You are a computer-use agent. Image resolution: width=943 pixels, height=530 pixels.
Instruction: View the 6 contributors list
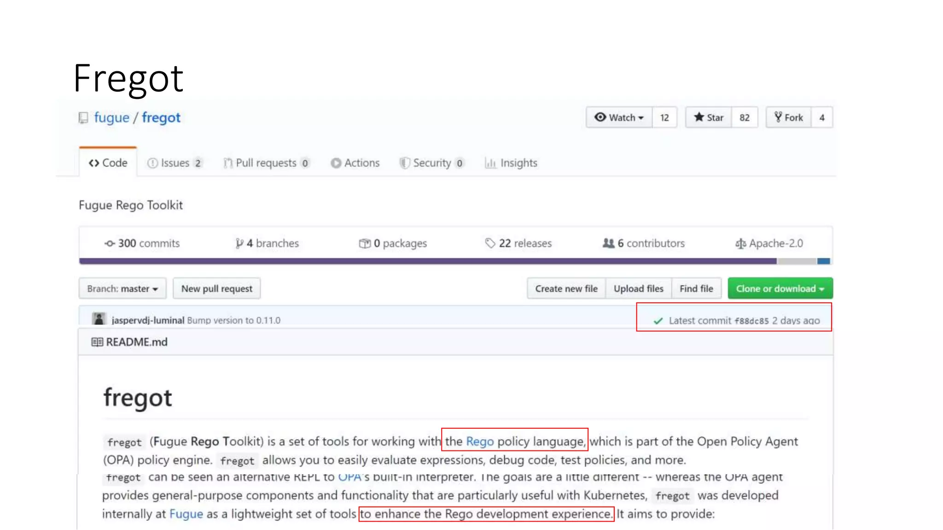(644, 243)
